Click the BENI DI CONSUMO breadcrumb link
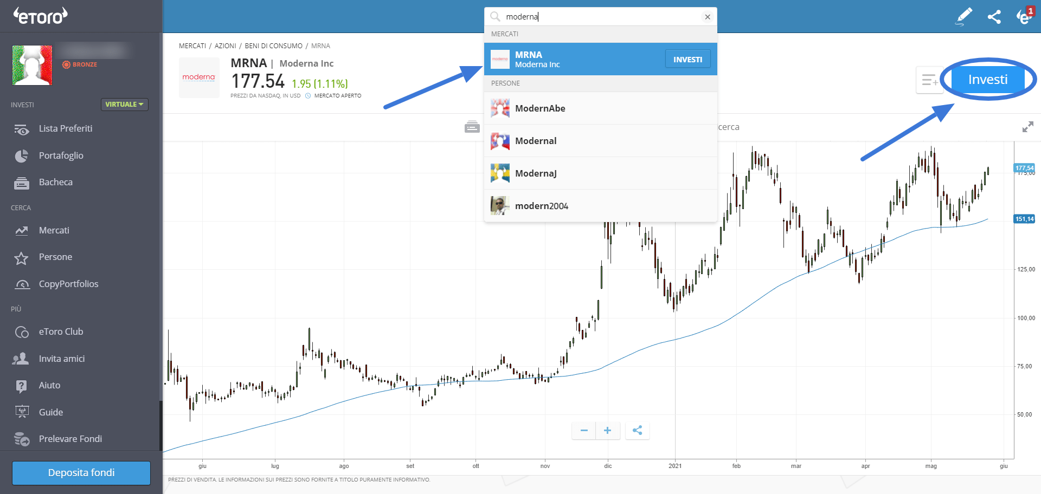 coord(274,46)
